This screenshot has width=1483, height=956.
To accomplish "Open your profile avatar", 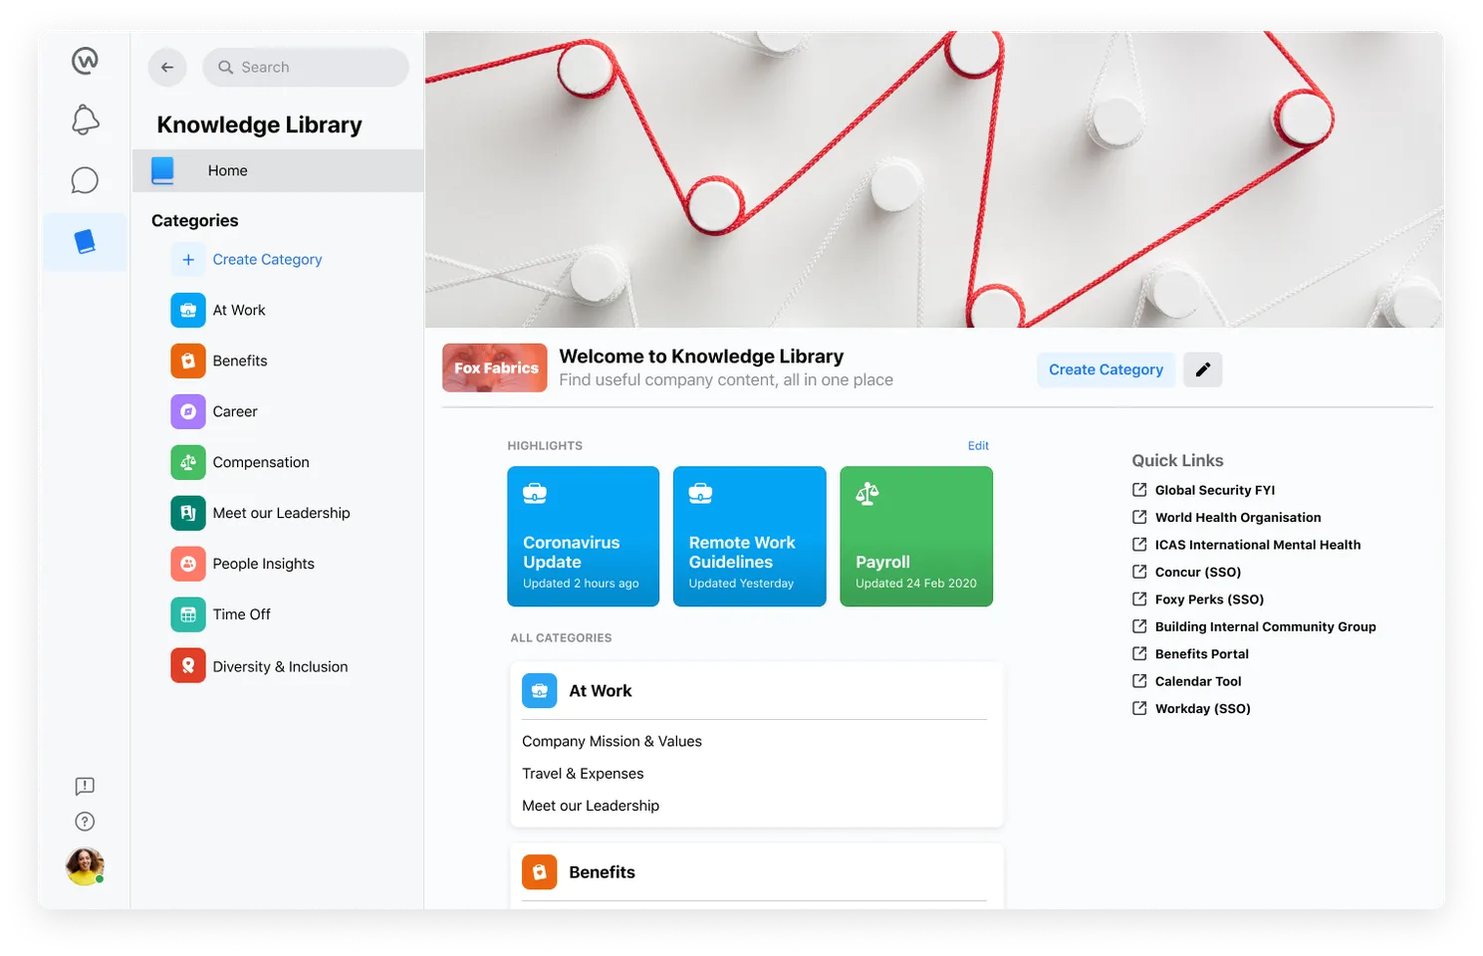I will 85,866.
